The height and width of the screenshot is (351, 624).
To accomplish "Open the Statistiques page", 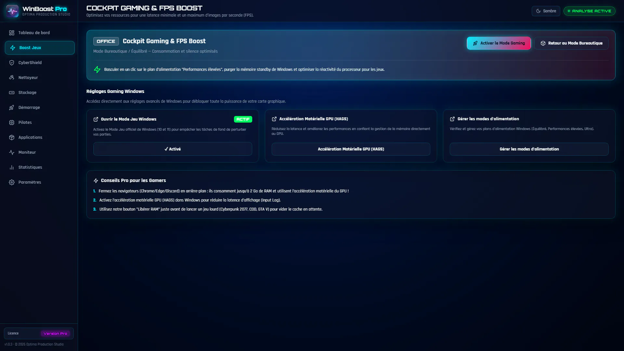I will [x=40, y=167].
